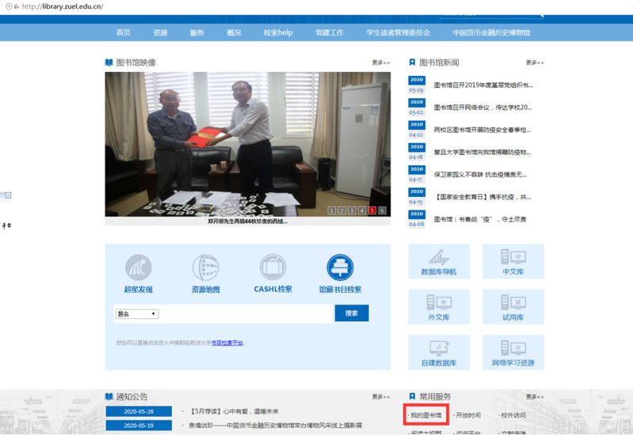633x435 pixels.
Task: Open news item 保卫家园义不容辞 抗击疫情责无...
Action: point(480,175)
